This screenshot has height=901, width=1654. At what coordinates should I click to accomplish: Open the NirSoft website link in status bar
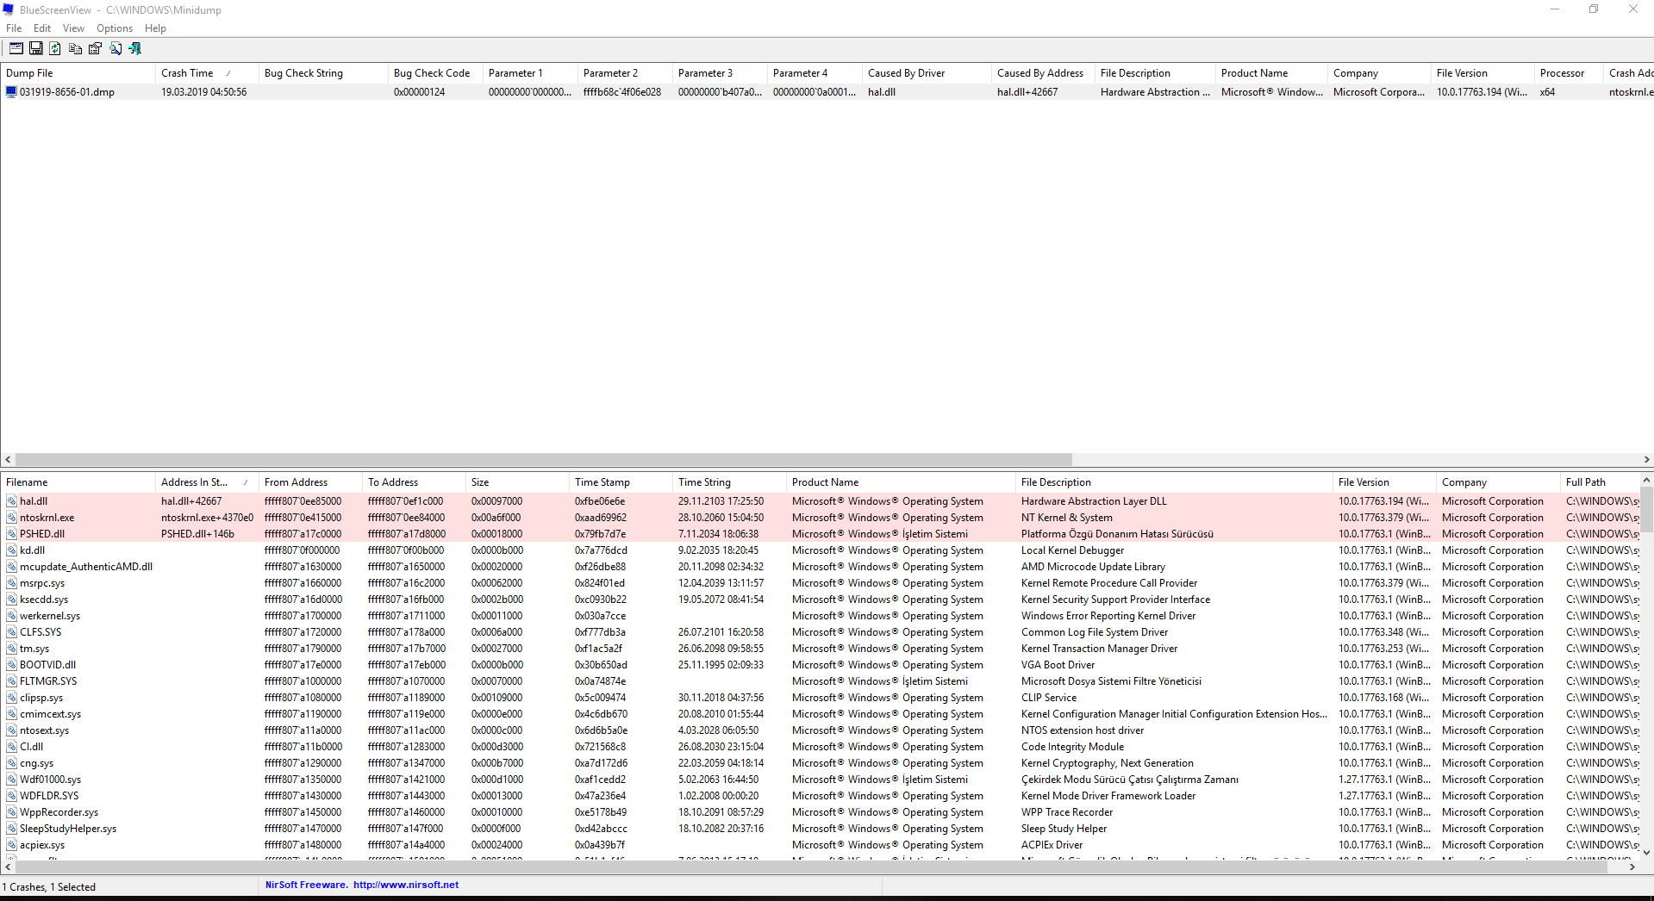point(406,885)
